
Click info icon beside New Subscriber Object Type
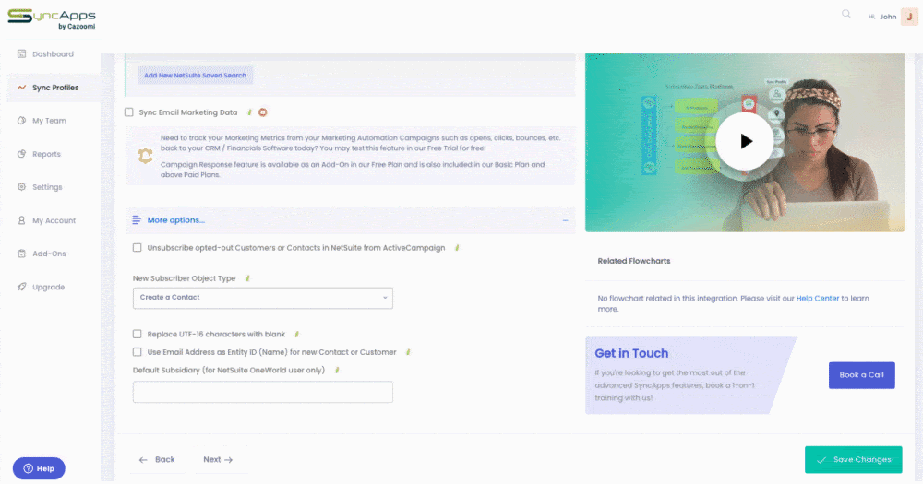coord(247,278)
